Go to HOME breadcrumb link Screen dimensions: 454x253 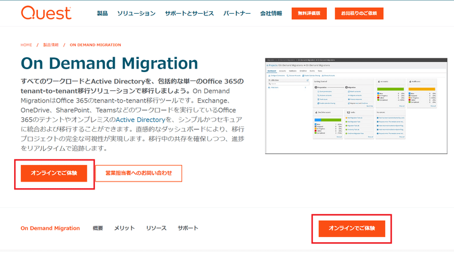(x=26, y=45)
